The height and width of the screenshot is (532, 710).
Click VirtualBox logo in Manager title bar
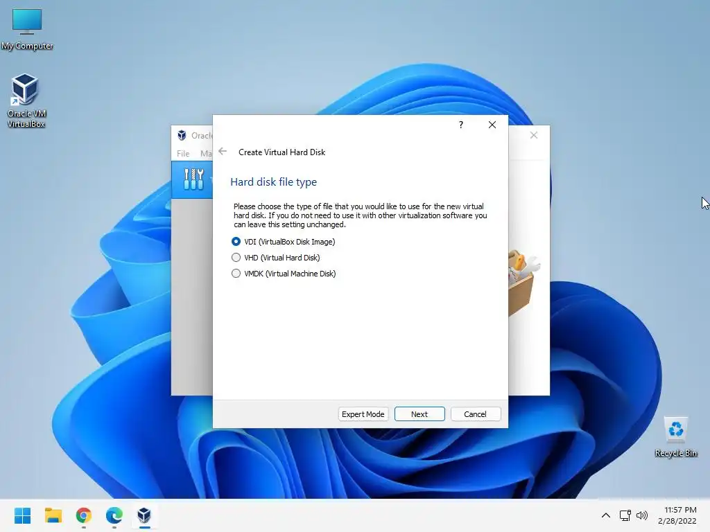pos(182,135)
